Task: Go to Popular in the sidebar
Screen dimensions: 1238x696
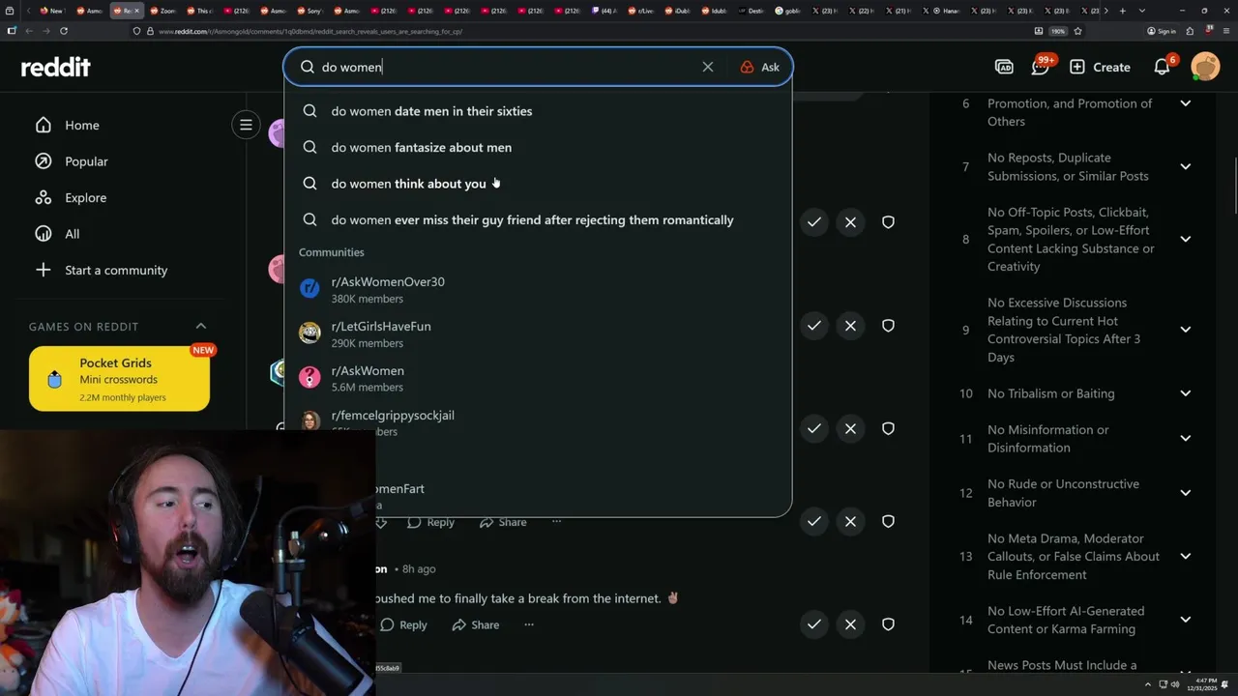Action: 71,161
